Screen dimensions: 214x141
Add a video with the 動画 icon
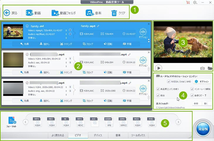pyautogui.click(x=29, y=13)
